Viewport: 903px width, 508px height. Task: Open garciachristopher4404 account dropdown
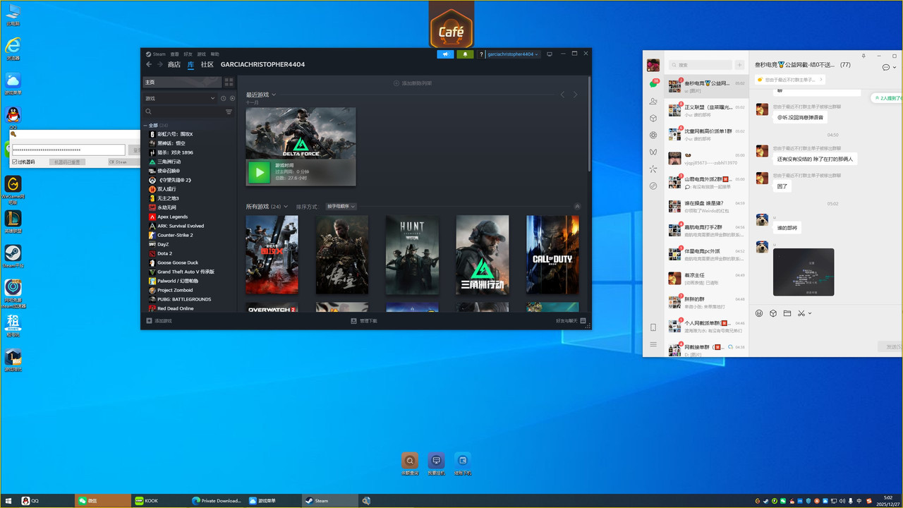click(x=513, y=54)
